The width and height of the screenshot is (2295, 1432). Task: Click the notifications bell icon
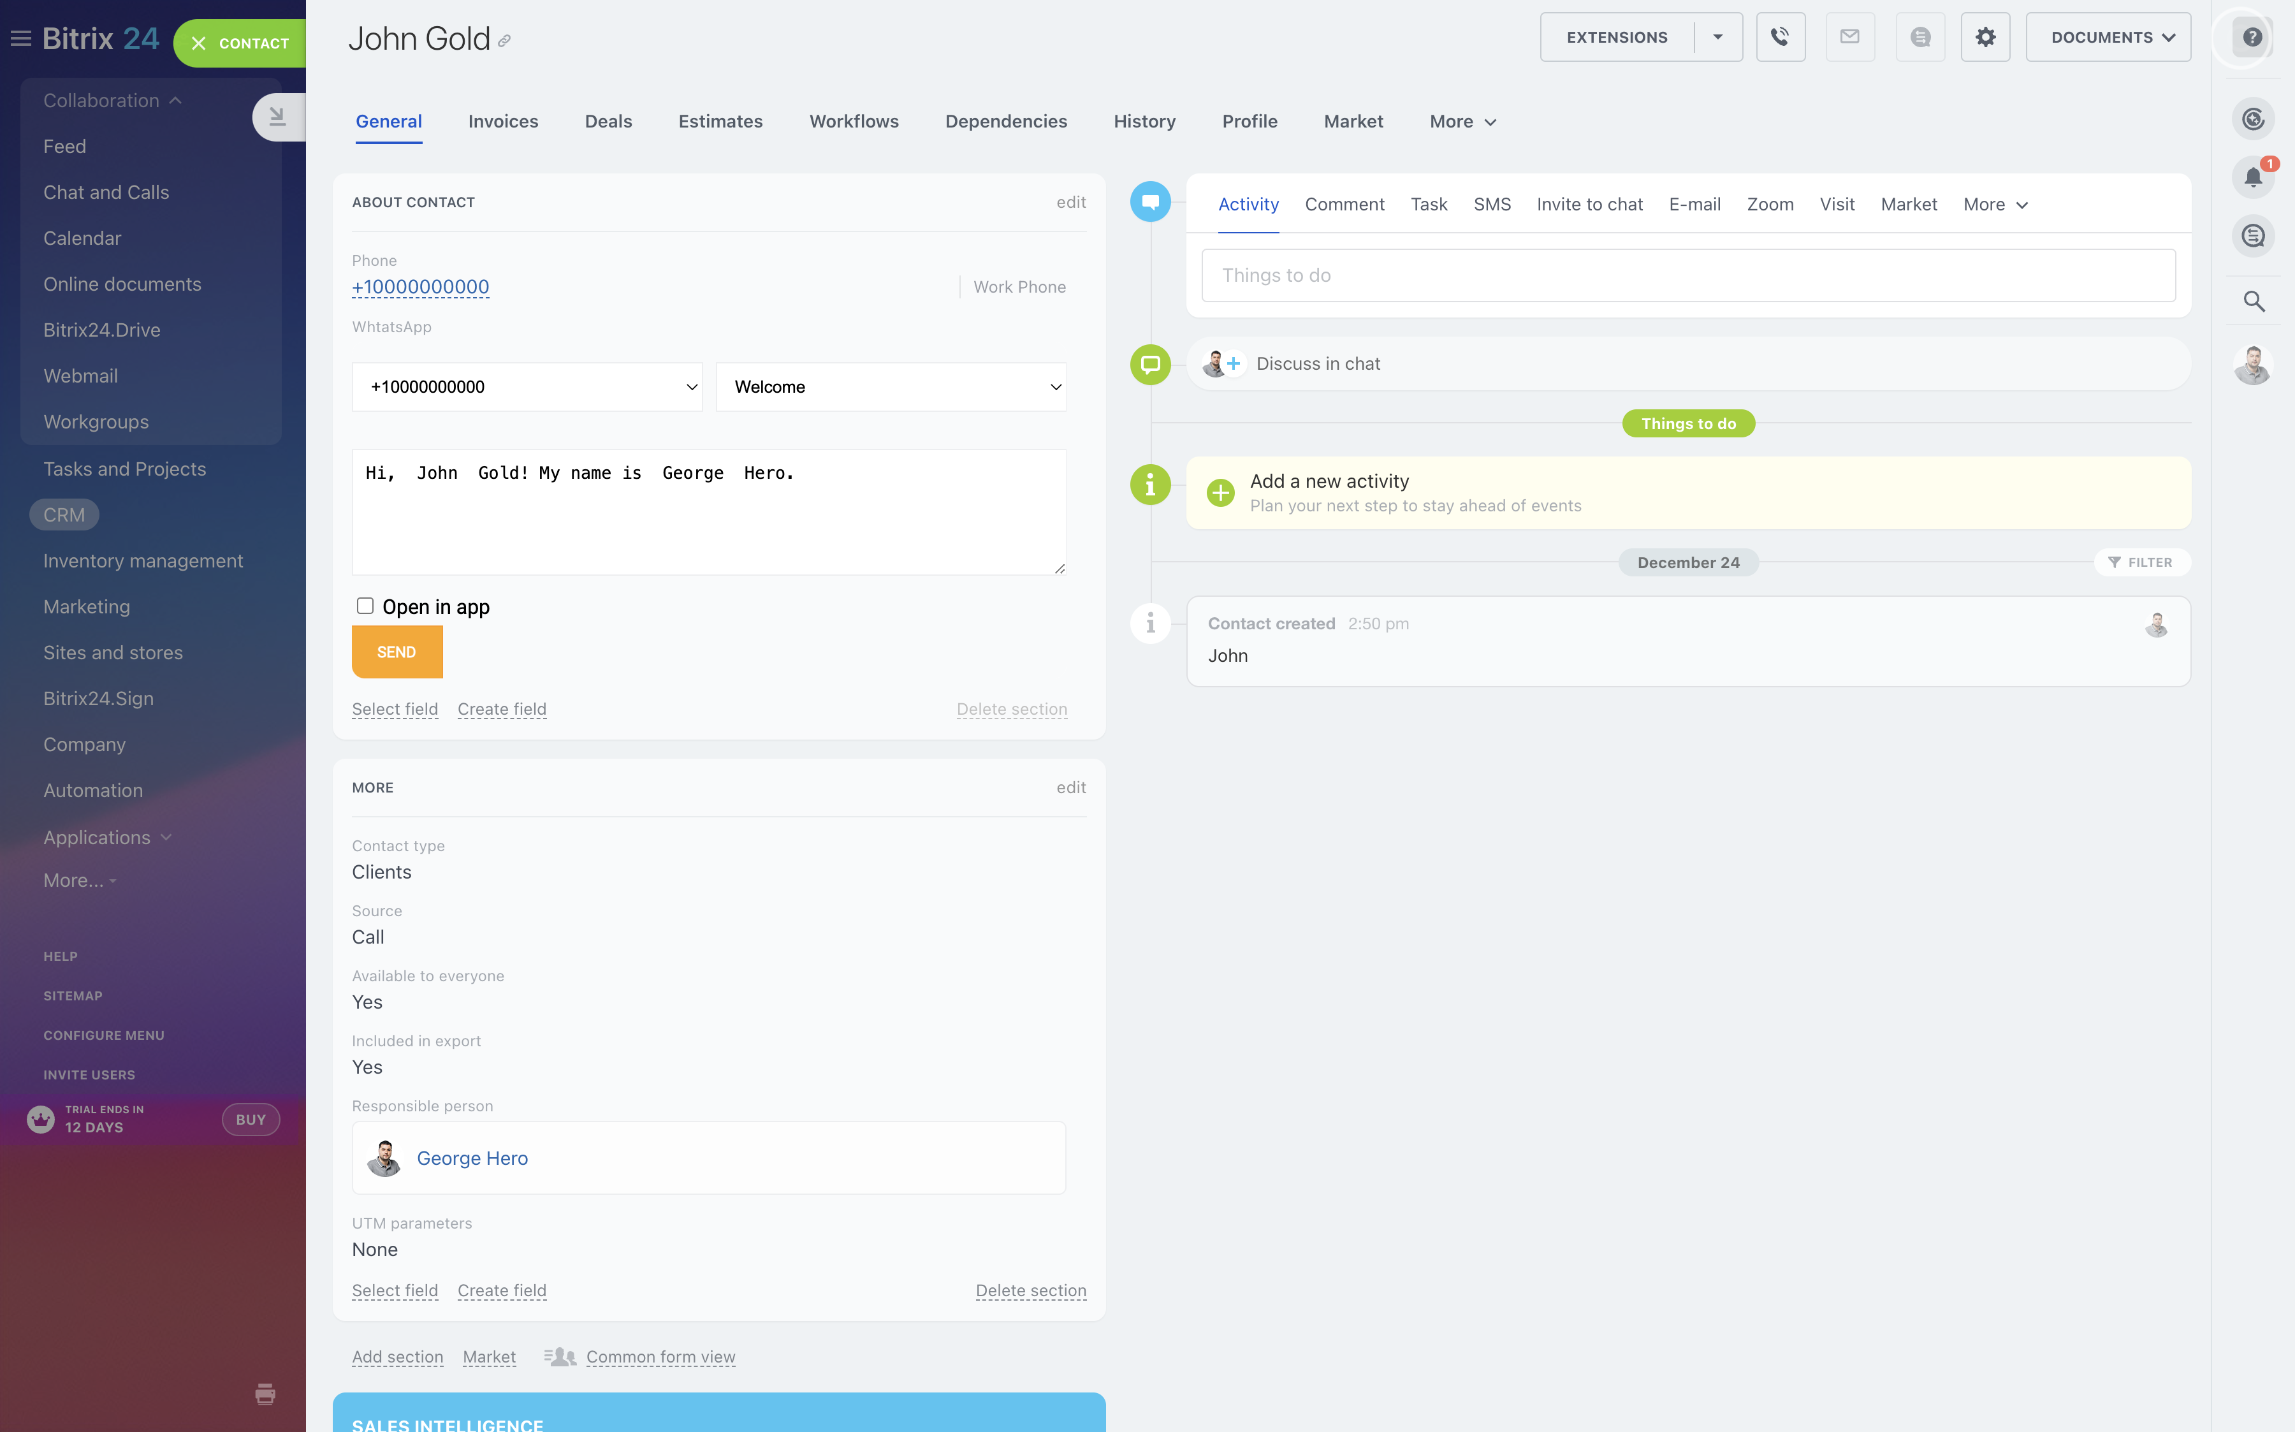point(2252,176)
